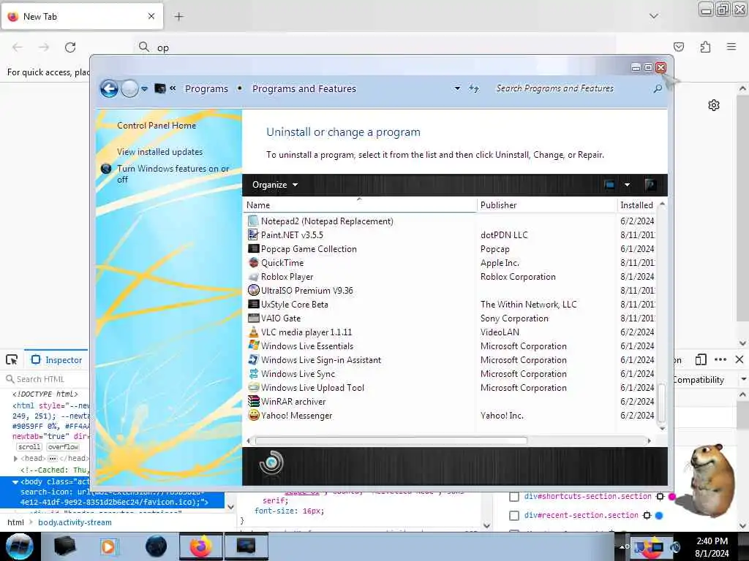Open the list all tabs dropdown in Firefox
749x561 pixels.
pyautogui.click(x=653, y=16)
